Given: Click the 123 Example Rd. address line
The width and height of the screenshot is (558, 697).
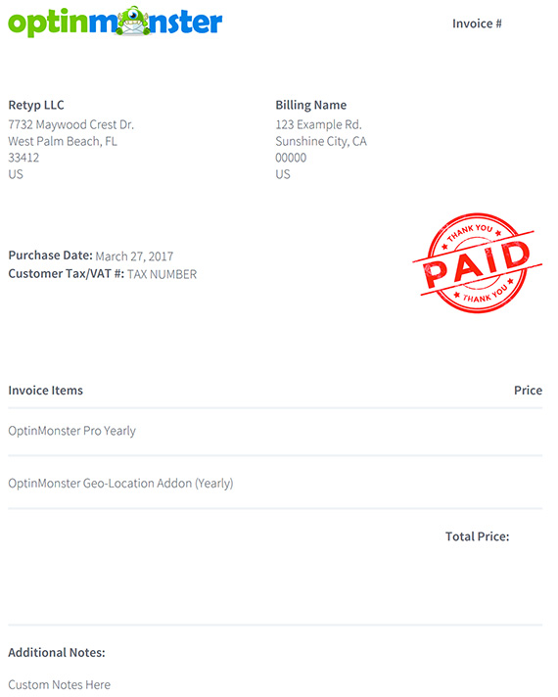Looking at the screenshot, I should [x=318, y=124].
